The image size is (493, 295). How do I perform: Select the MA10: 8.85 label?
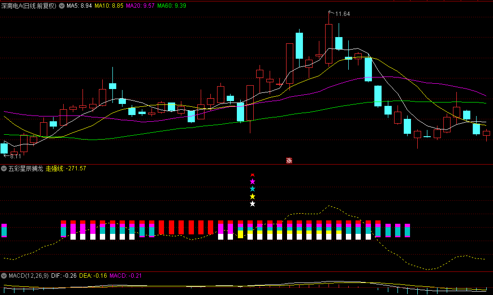(109, 6)
